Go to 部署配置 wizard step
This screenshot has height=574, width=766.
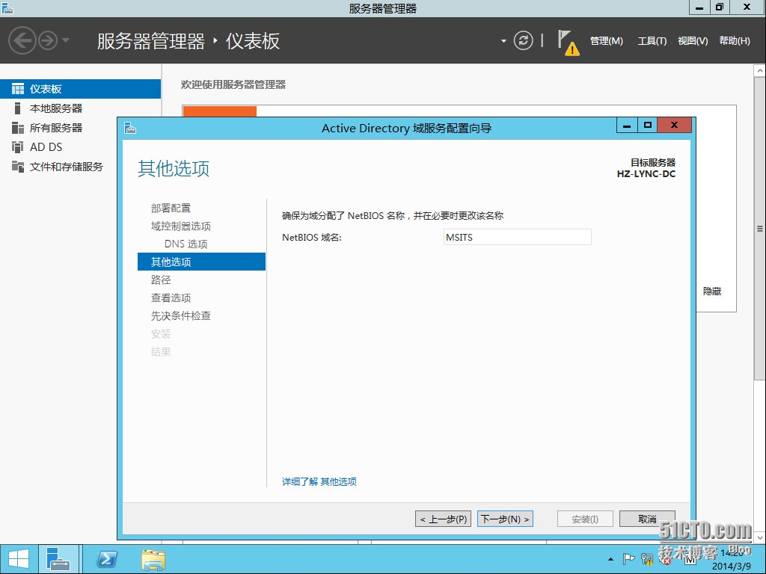pos(171,208)
